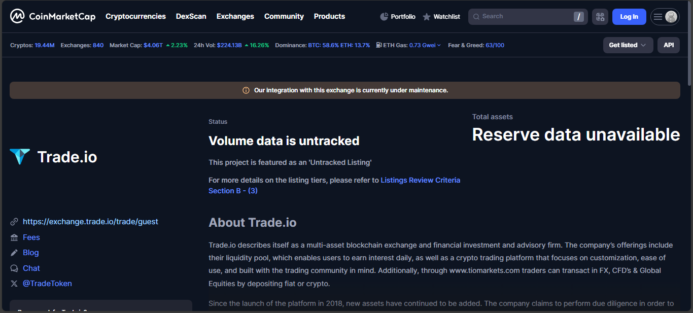Click the link chain icon beside exchange URL
This screenshot has width=693, height=313.
(14, 222)
